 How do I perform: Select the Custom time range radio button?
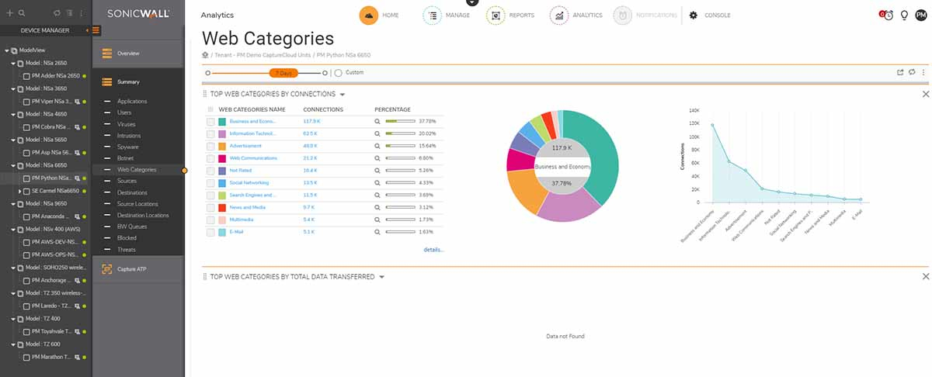coord(338,73)
